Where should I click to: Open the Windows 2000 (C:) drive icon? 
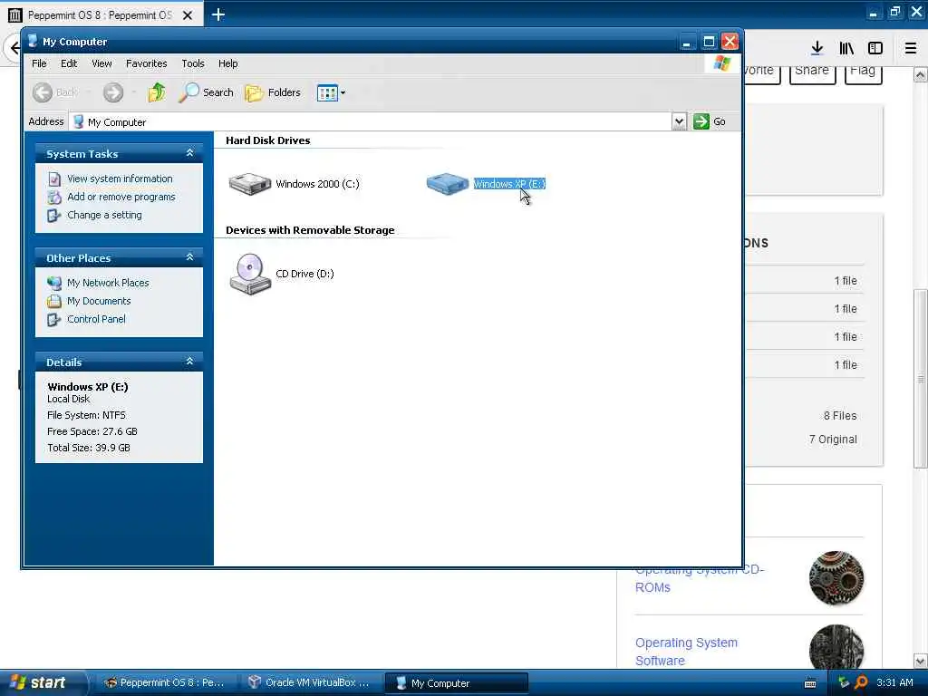tap(250, 184)
